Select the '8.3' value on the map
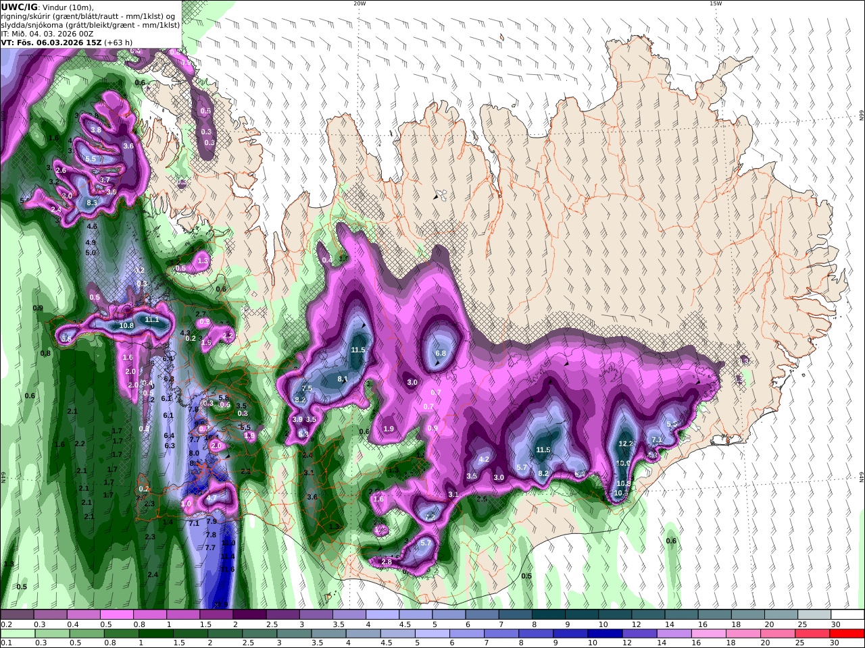This screenshot has width=865, height=648. [93, 202]
